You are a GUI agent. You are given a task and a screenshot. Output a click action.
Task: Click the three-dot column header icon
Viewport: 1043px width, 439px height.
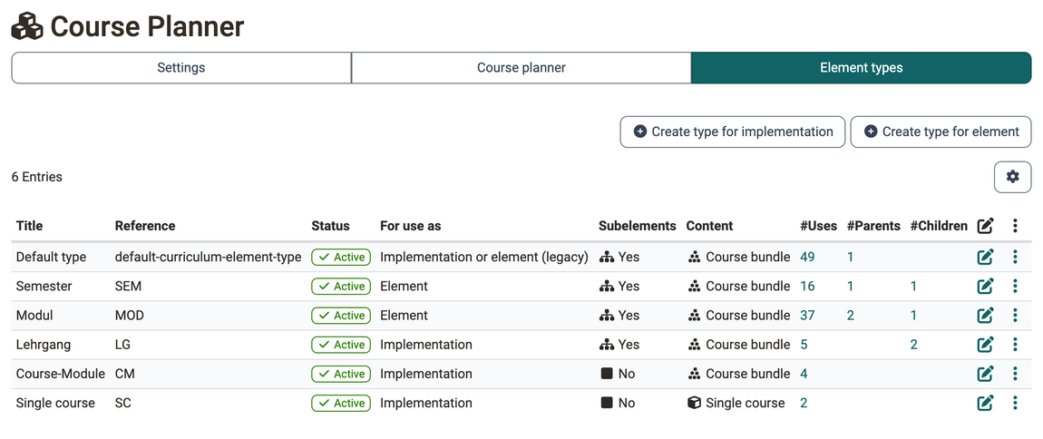point(1015,226)
